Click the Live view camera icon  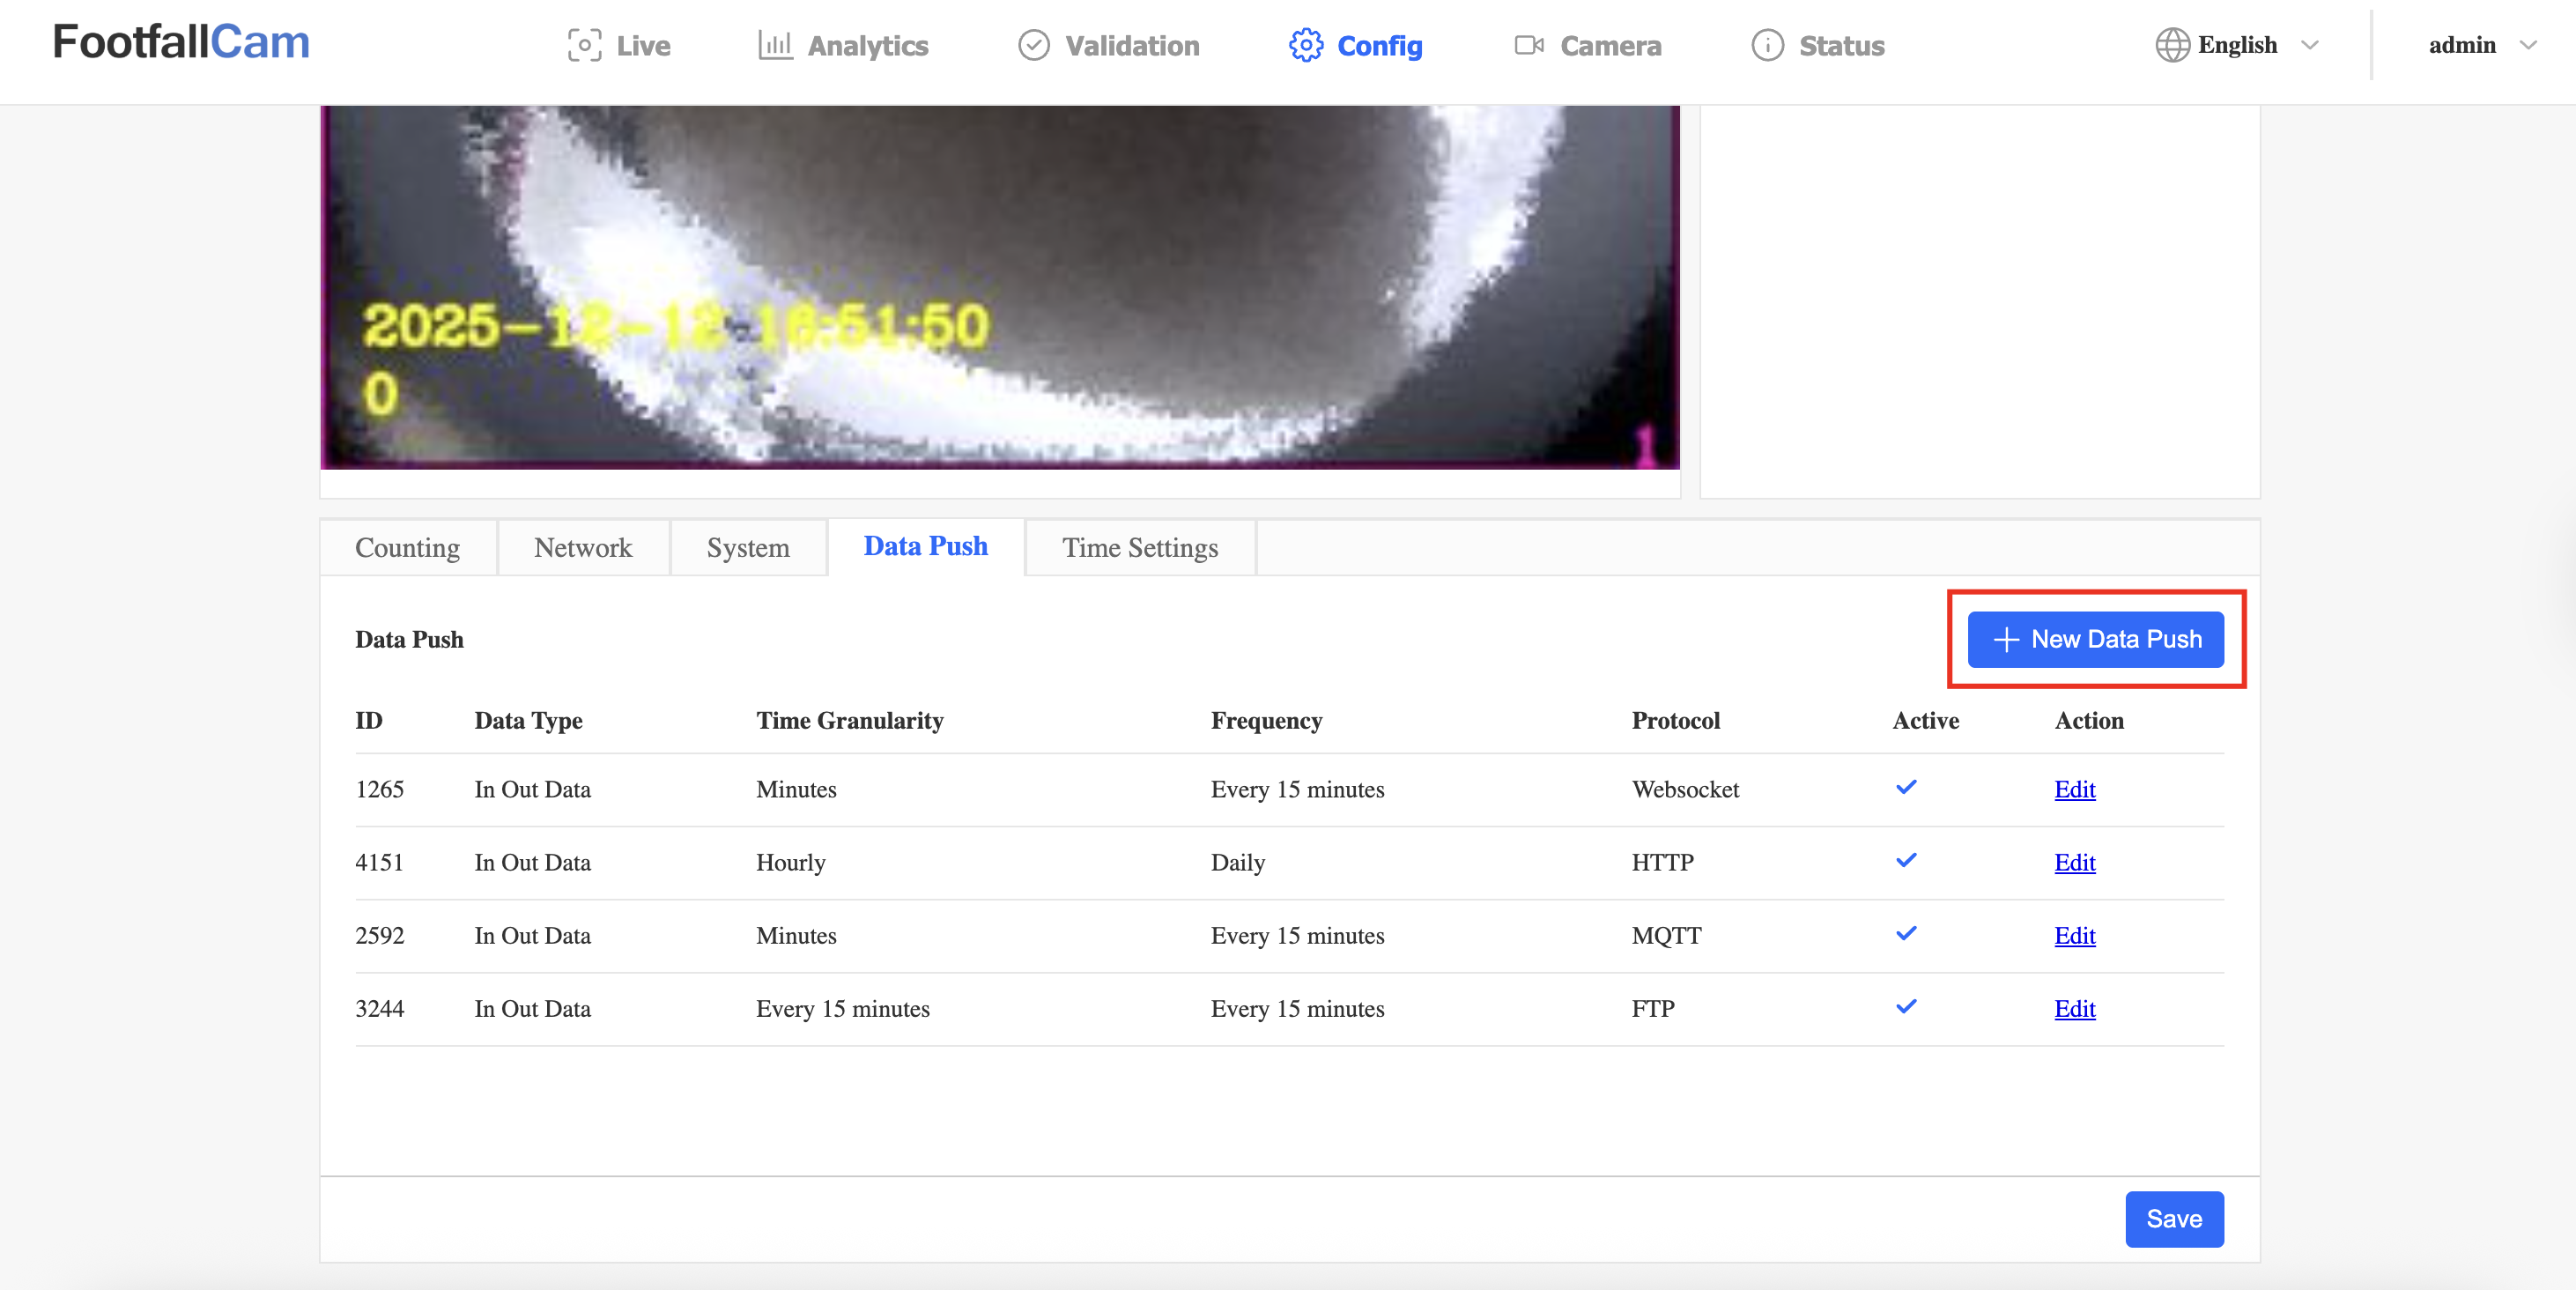click(x=584, y=46)
